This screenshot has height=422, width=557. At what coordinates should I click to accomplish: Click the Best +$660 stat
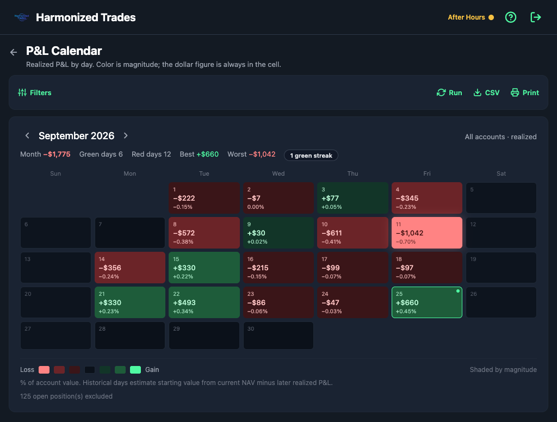coord(199,154)
